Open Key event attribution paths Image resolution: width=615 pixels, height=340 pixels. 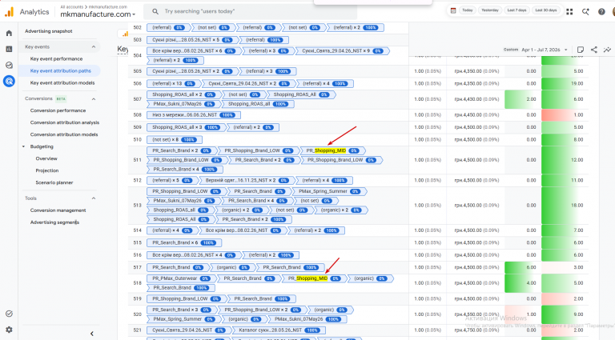(60, 71)
